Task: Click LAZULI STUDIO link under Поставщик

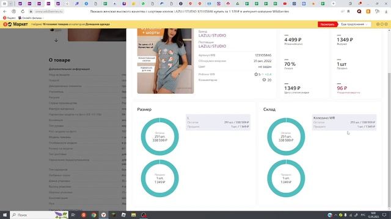Action: pos(212,46)
